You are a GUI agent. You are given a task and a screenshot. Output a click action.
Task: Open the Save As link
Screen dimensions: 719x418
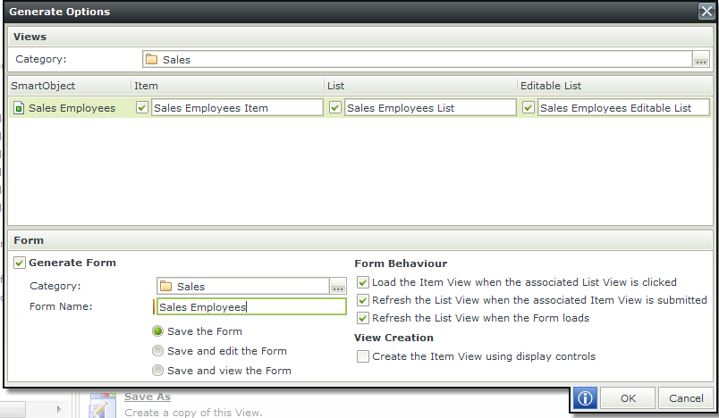coord(148,397)
